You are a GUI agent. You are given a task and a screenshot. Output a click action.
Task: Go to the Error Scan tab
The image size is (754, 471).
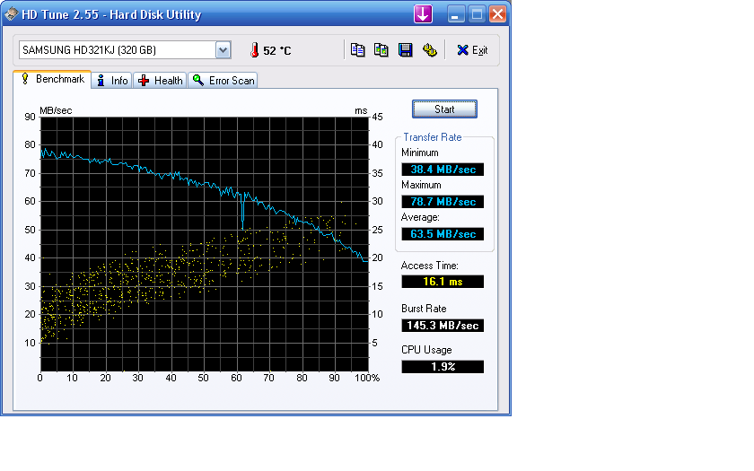224,80
